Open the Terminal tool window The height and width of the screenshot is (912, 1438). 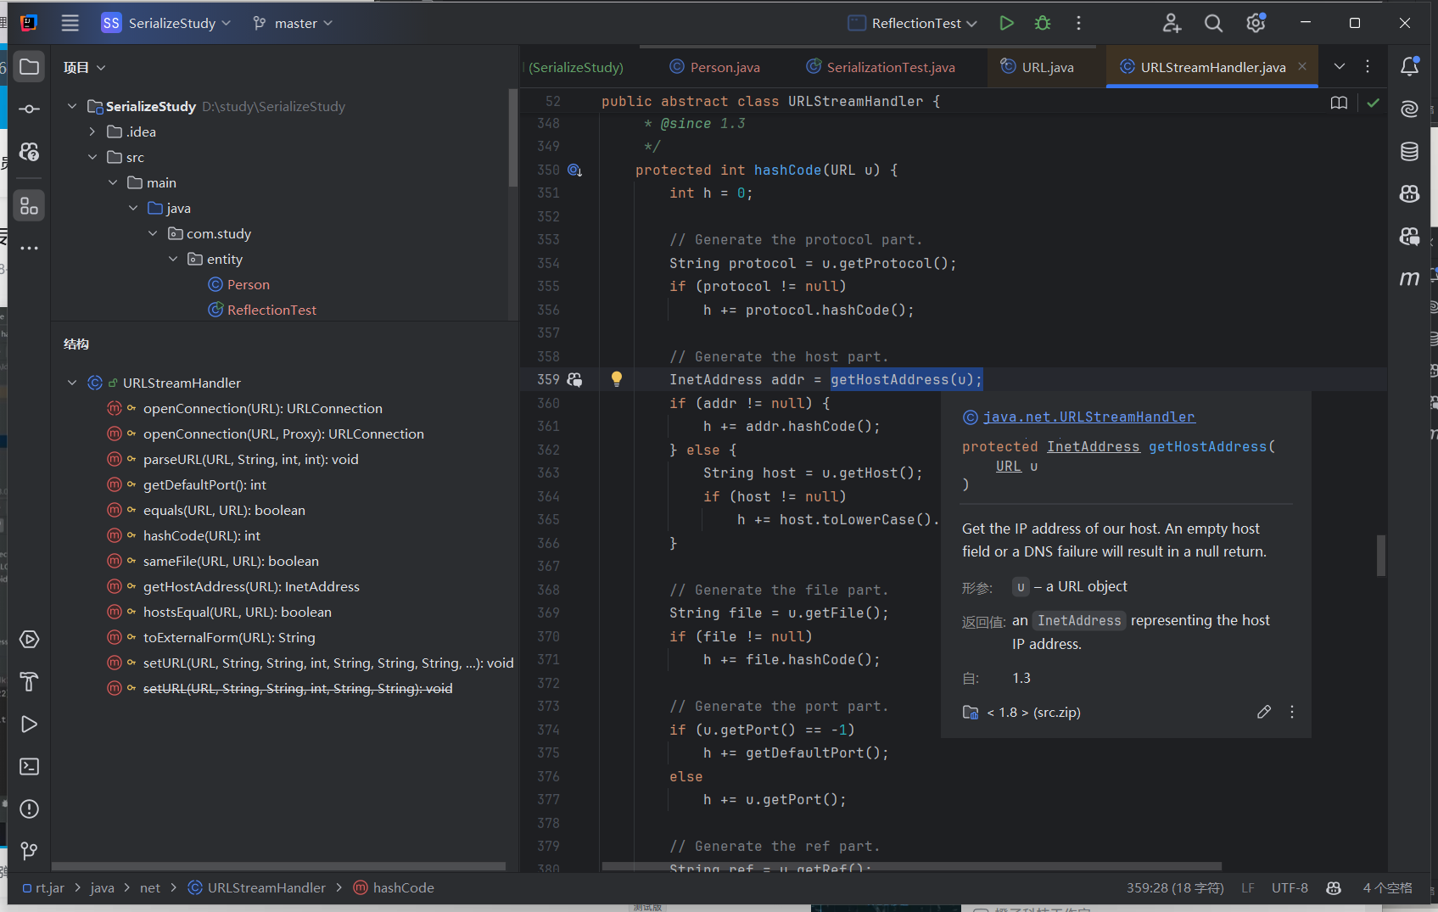pyautogui.click(x=29, y=767)
